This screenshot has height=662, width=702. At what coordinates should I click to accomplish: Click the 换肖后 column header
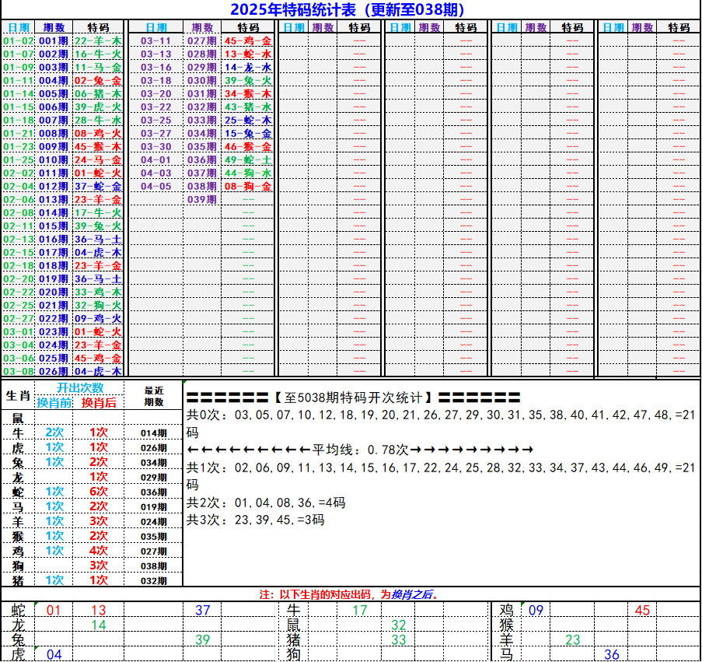pos(99,402)
